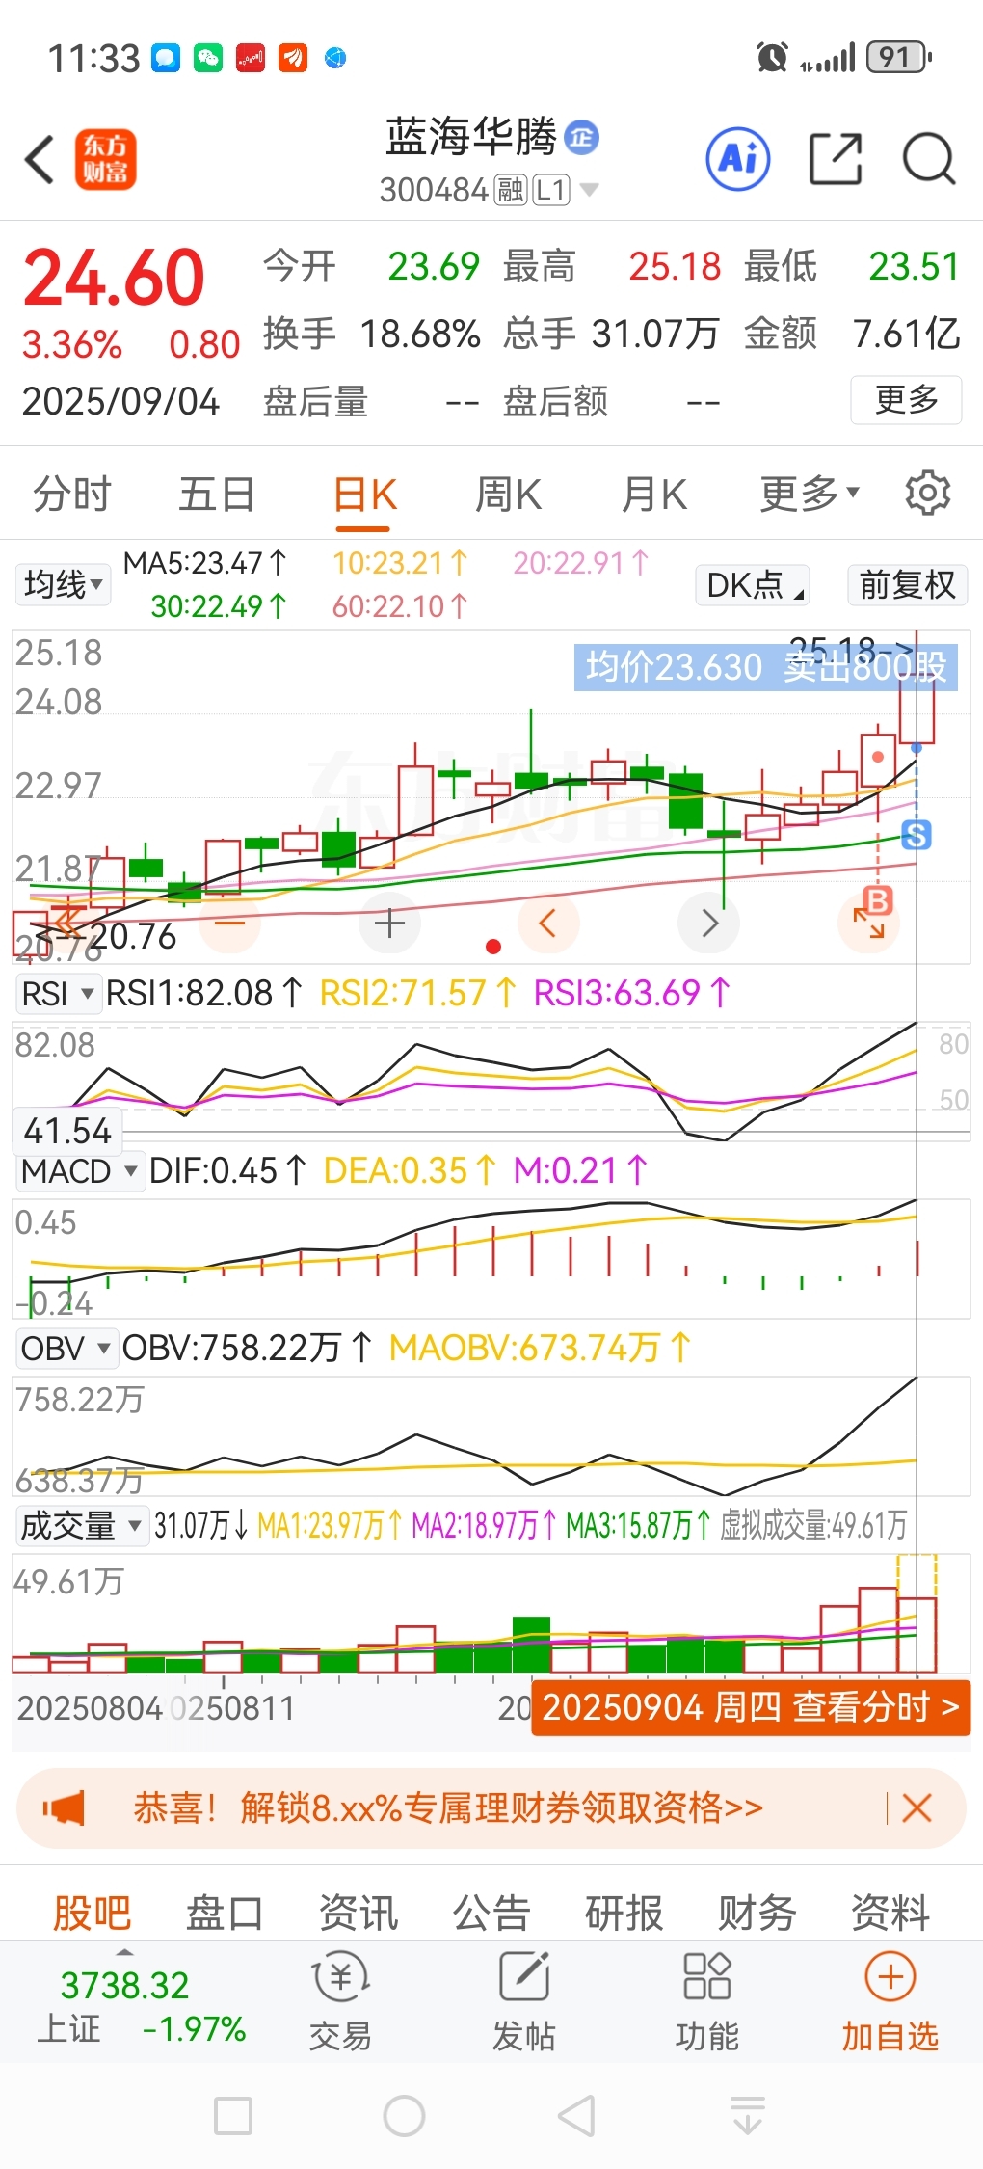
Task: Select 研报 research tab
Action: click(x=624, y=1913)
